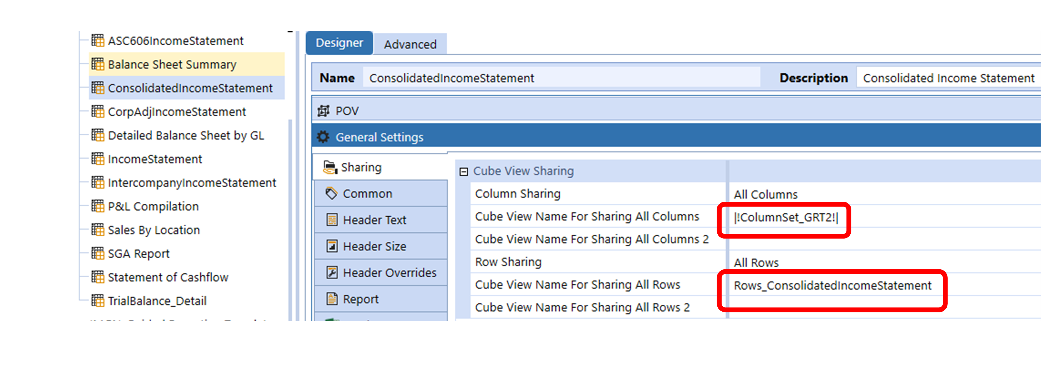Open the Common settings tab
Viewport: 1041px width, 373px height.
[x=381, y=193]
